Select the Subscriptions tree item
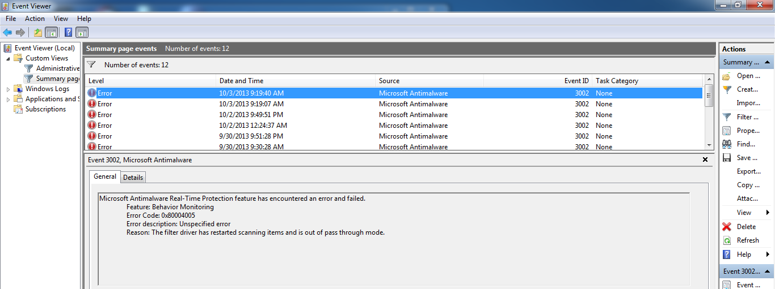 pos(45,109)
